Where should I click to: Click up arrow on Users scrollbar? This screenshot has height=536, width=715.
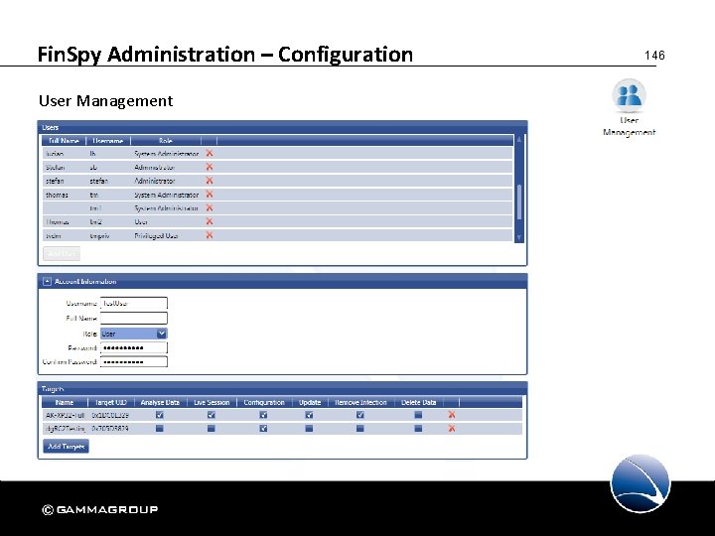click(519, 140)
